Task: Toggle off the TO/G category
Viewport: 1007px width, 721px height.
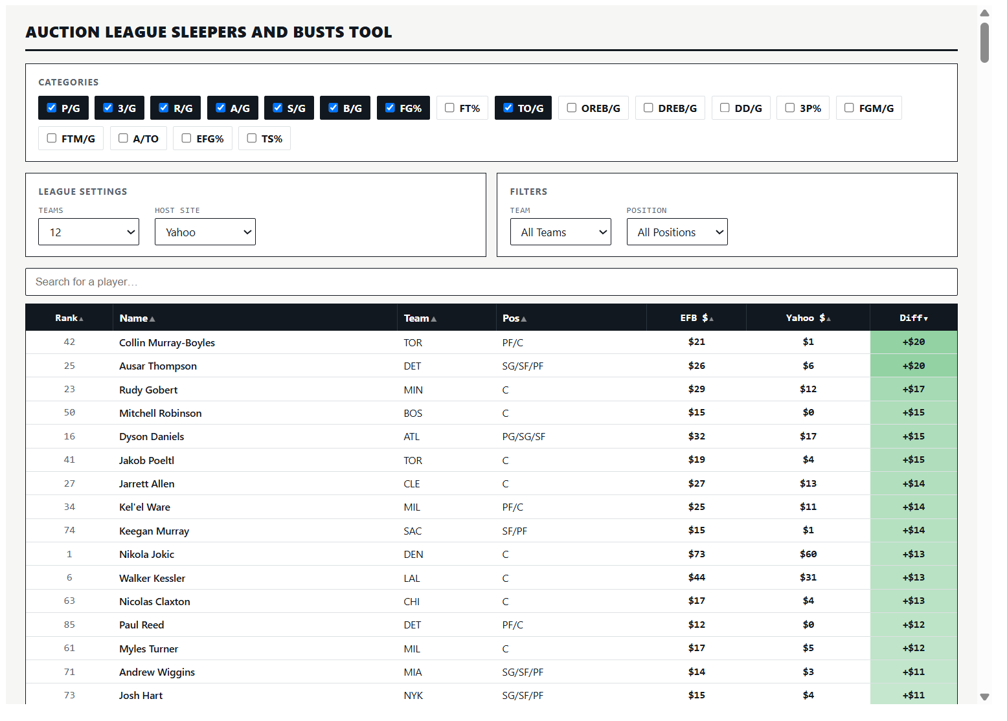Action: [508, 108]
